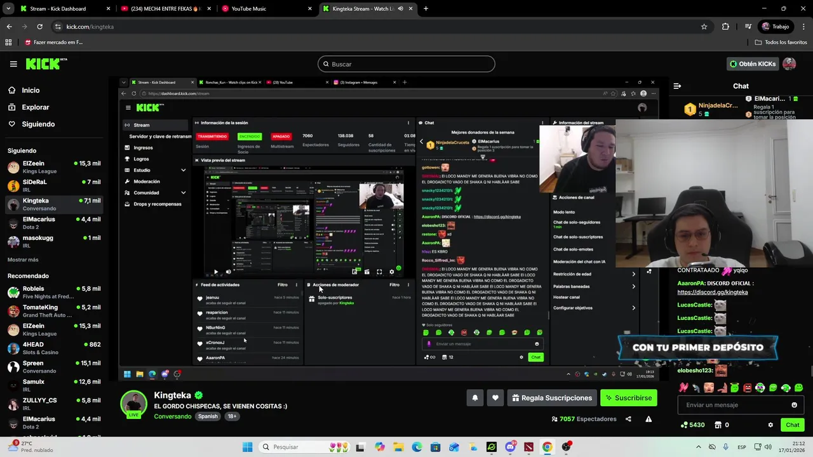Open TomateKing recommended channel

point(54,311)
